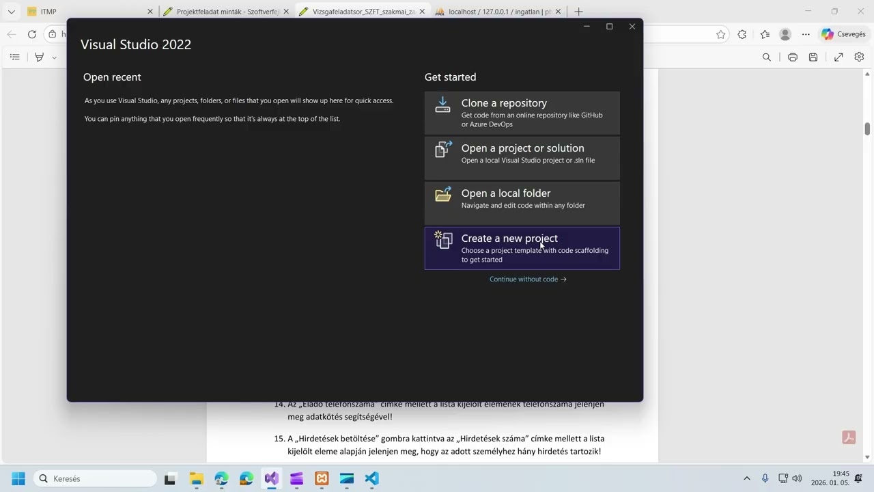Click the Clone a repository card
Viewport: 874px width, 492px height.
tap(522, 113)
